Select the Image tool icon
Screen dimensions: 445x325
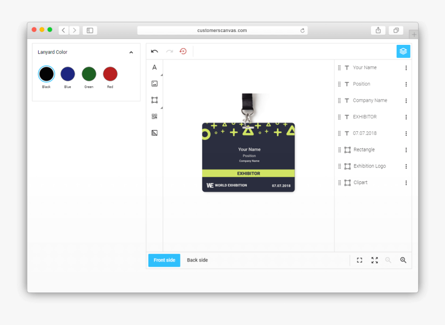pos(154,84)
